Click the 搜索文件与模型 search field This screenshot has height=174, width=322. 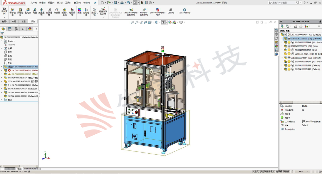284,3
